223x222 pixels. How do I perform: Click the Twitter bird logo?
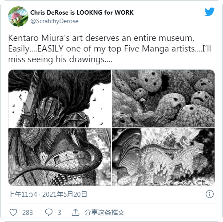210,12
